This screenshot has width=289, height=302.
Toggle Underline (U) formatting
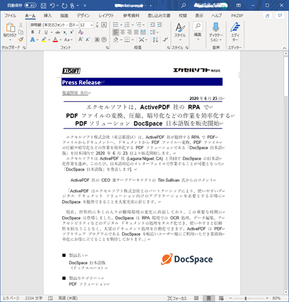coord(46,32)
